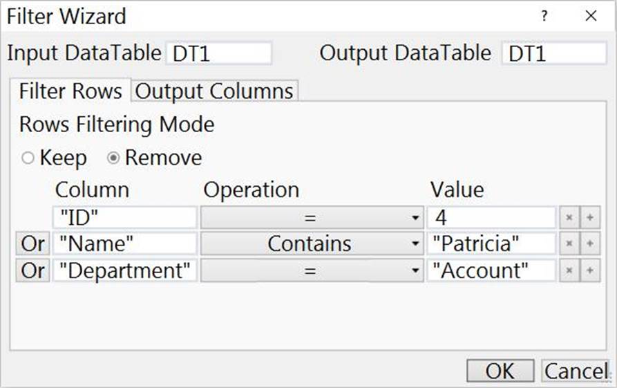Add a condition after the Name row
The width and height of the screenshot is (617, 388).
(x=589, y=244)
